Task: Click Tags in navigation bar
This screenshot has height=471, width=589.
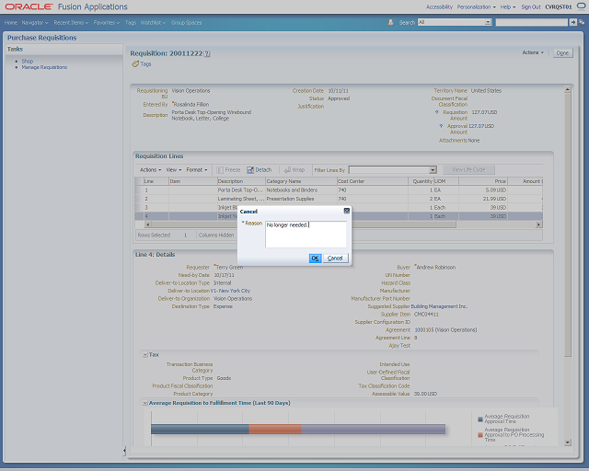Action: pyautogui.click(x=131, y=22)
